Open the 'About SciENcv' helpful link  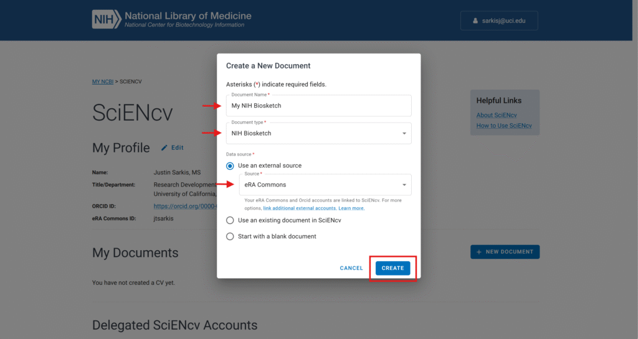[497, 115]
